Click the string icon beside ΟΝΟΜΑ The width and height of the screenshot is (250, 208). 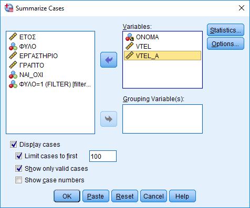[x=130, y=37]
